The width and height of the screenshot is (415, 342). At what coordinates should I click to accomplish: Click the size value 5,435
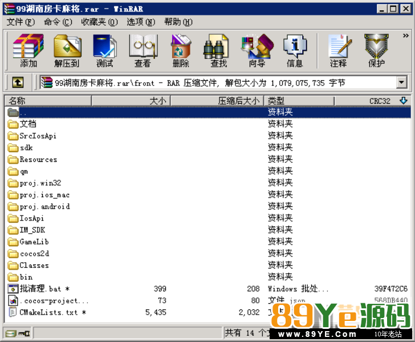(156, 312)
